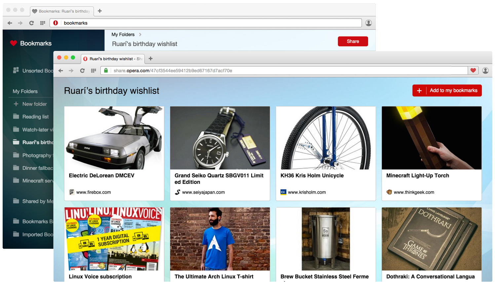Viewport: 495px width, 286px height.
Task: Open Arch Linux T-shirt thumbnail
Action: 220,239
